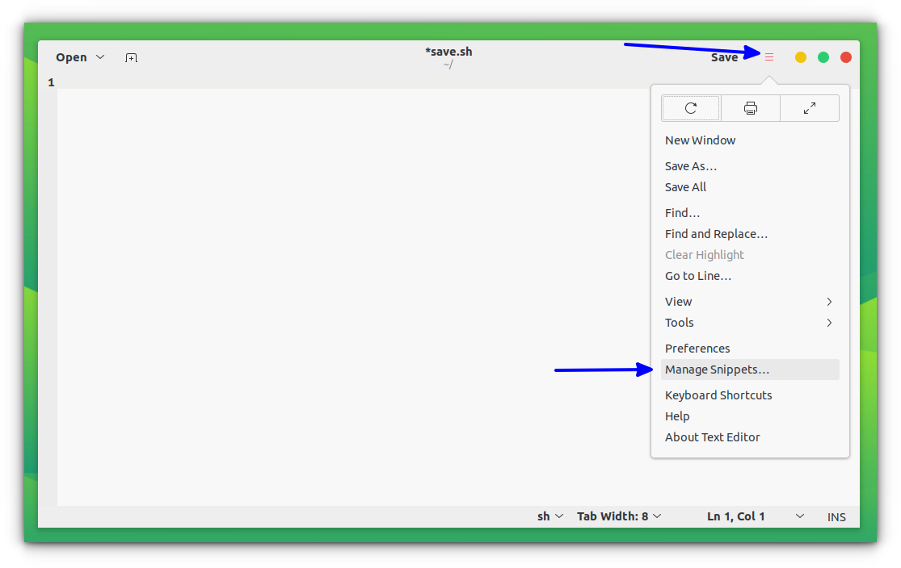Image resolution: width=901 pixels, height=568 pixels.
Task: Open Preferences
Action: 697,348
